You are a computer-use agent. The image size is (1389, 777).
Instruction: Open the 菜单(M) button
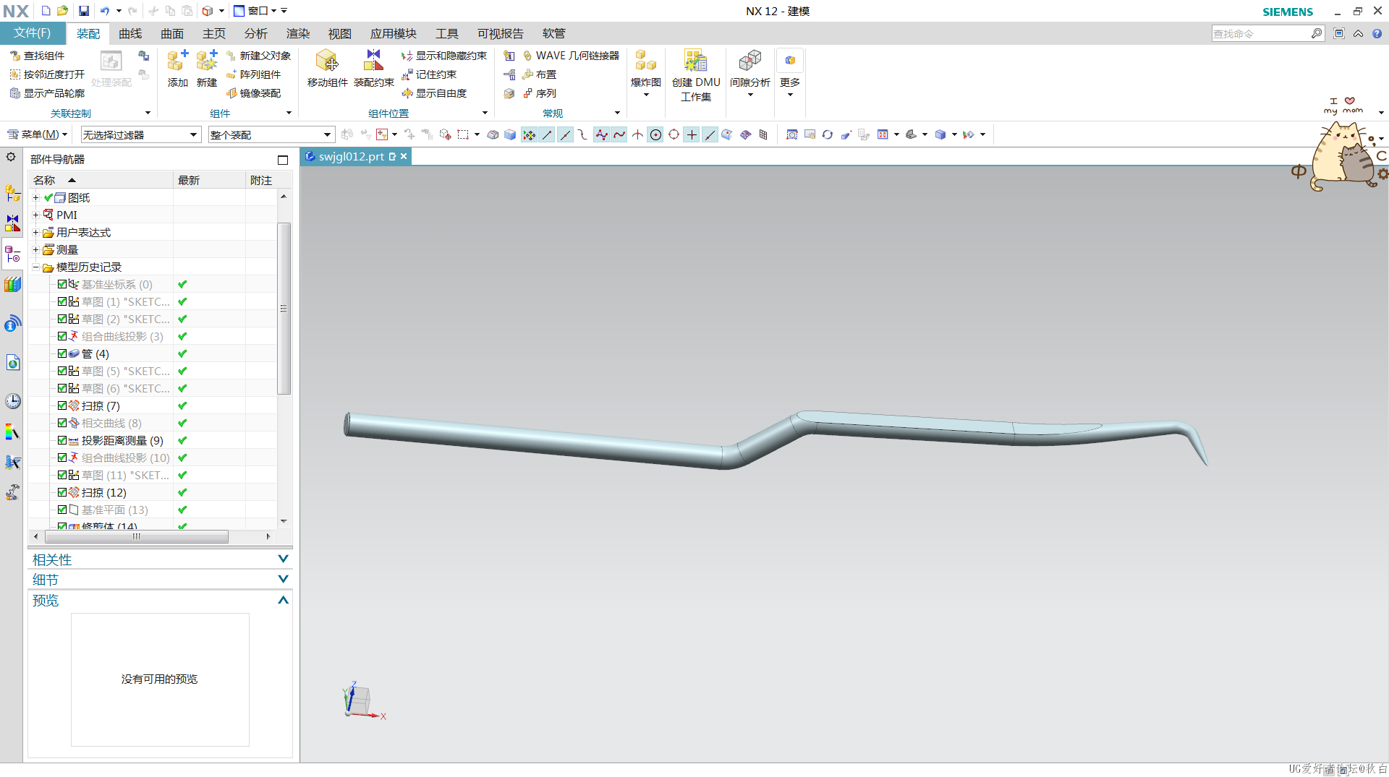(x=37, y=134)
